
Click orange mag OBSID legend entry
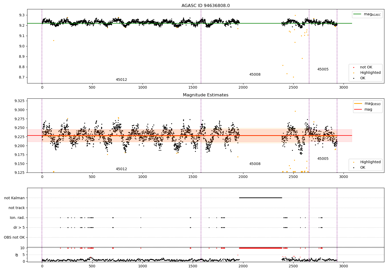click(x=367, y=104)
